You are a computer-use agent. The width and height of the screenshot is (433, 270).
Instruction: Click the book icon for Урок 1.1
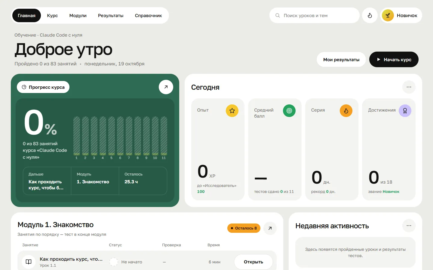pos(29,262)
